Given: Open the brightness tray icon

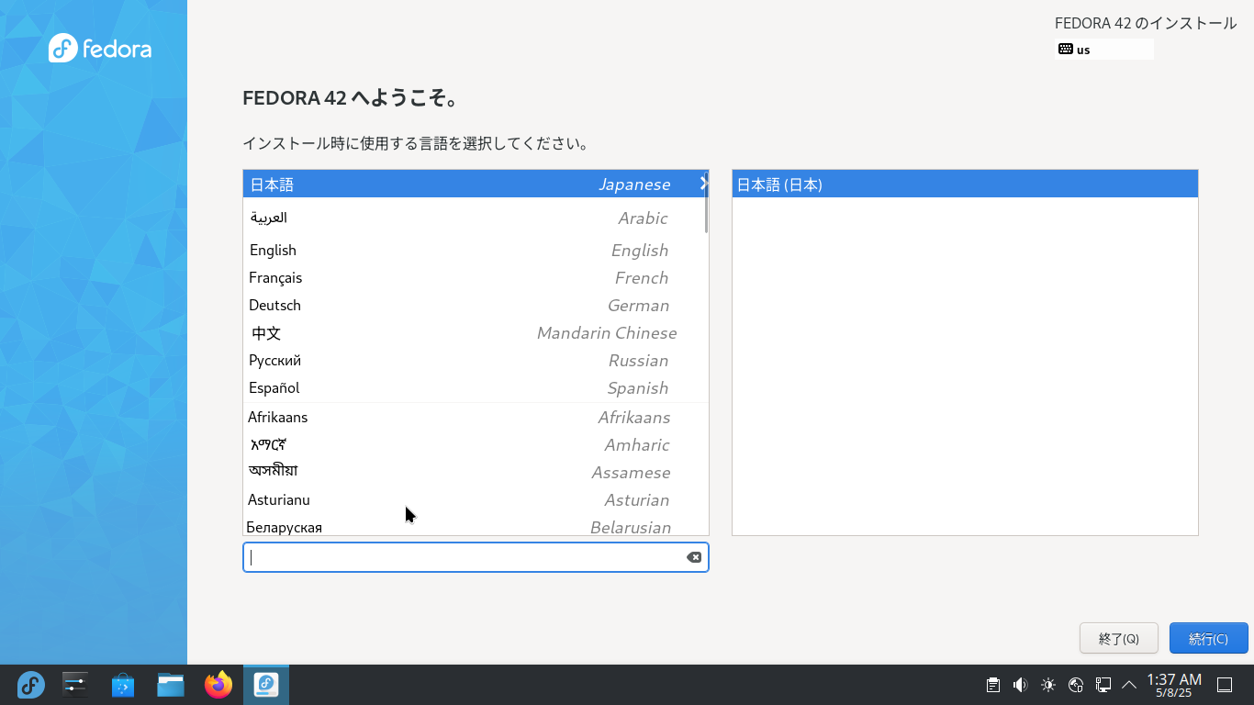Looking at the screenshot, I should pyautogui.click(x=1048, y=685).
